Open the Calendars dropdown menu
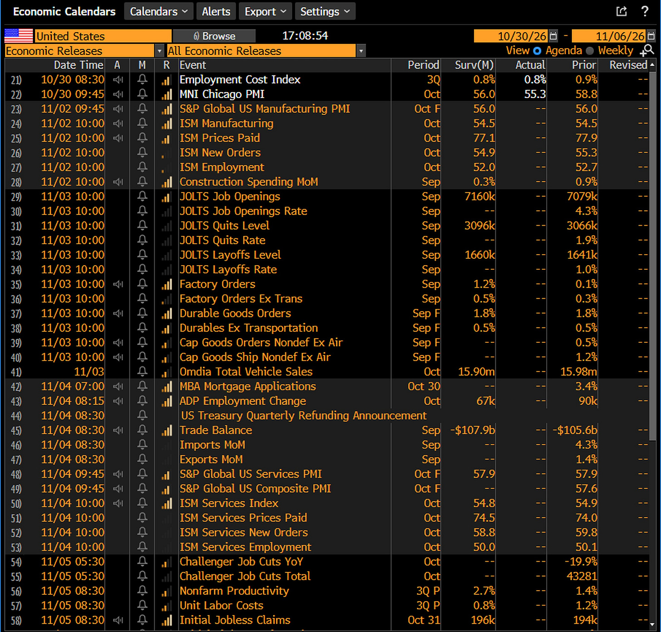Screen dimensions: 661x632 (158, 11)
